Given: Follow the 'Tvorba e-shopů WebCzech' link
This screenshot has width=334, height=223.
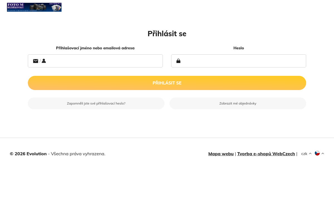Looking at the screenshot, I should (x=266, y=154).
